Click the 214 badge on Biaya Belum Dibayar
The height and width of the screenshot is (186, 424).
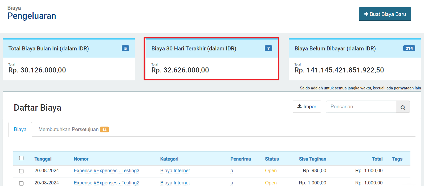409,48
